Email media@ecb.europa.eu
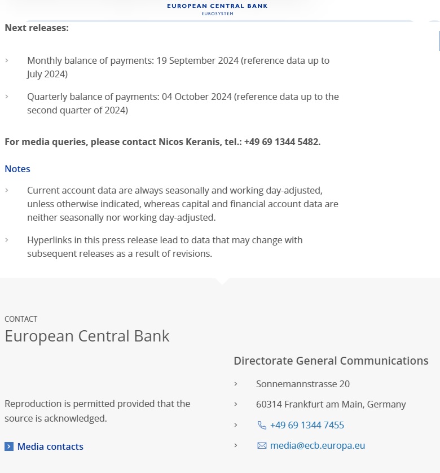440x473 pixels. pos(318,445)
